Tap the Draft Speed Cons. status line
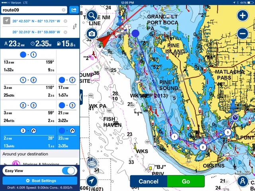Image resolution: width=255 pixels, height=191 pixels. [40, 188]
